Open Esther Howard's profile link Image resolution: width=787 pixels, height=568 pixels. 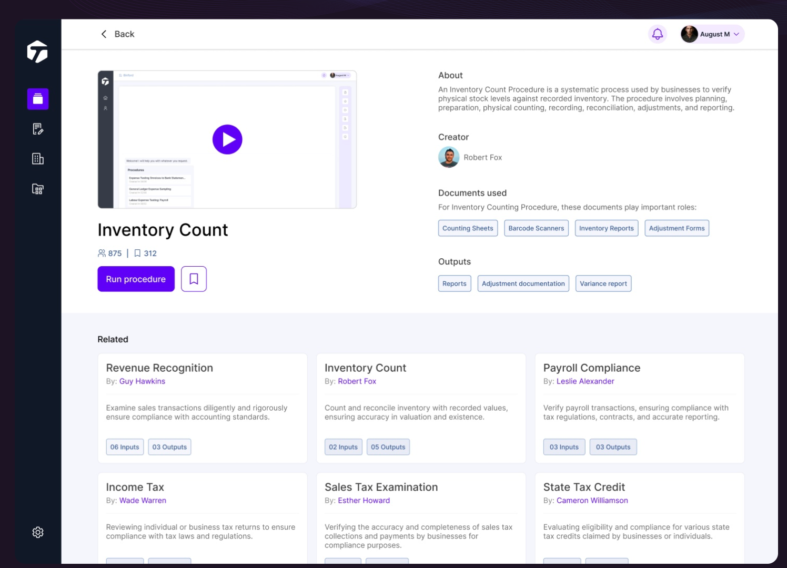pos(364,500)
